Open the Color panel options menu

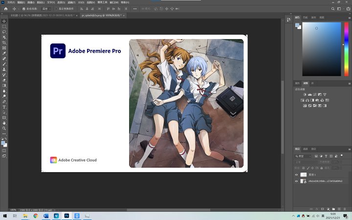(349, 18)
